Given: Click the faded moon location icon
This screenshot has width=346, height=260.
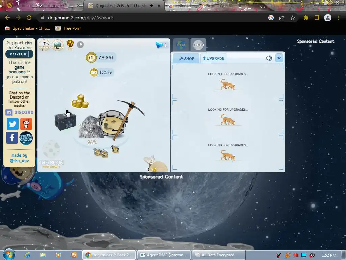Looking at the screenshot, I should tap(51, 149).
